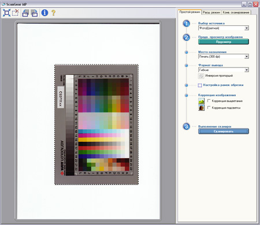260x225 pixels.
Task: Switch to the Конв. сканирование tab
Action: 236,12
